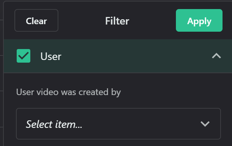
Task: Click the green checkmark icon next to User
Action: pyautogui.click(x=24, y=56)
